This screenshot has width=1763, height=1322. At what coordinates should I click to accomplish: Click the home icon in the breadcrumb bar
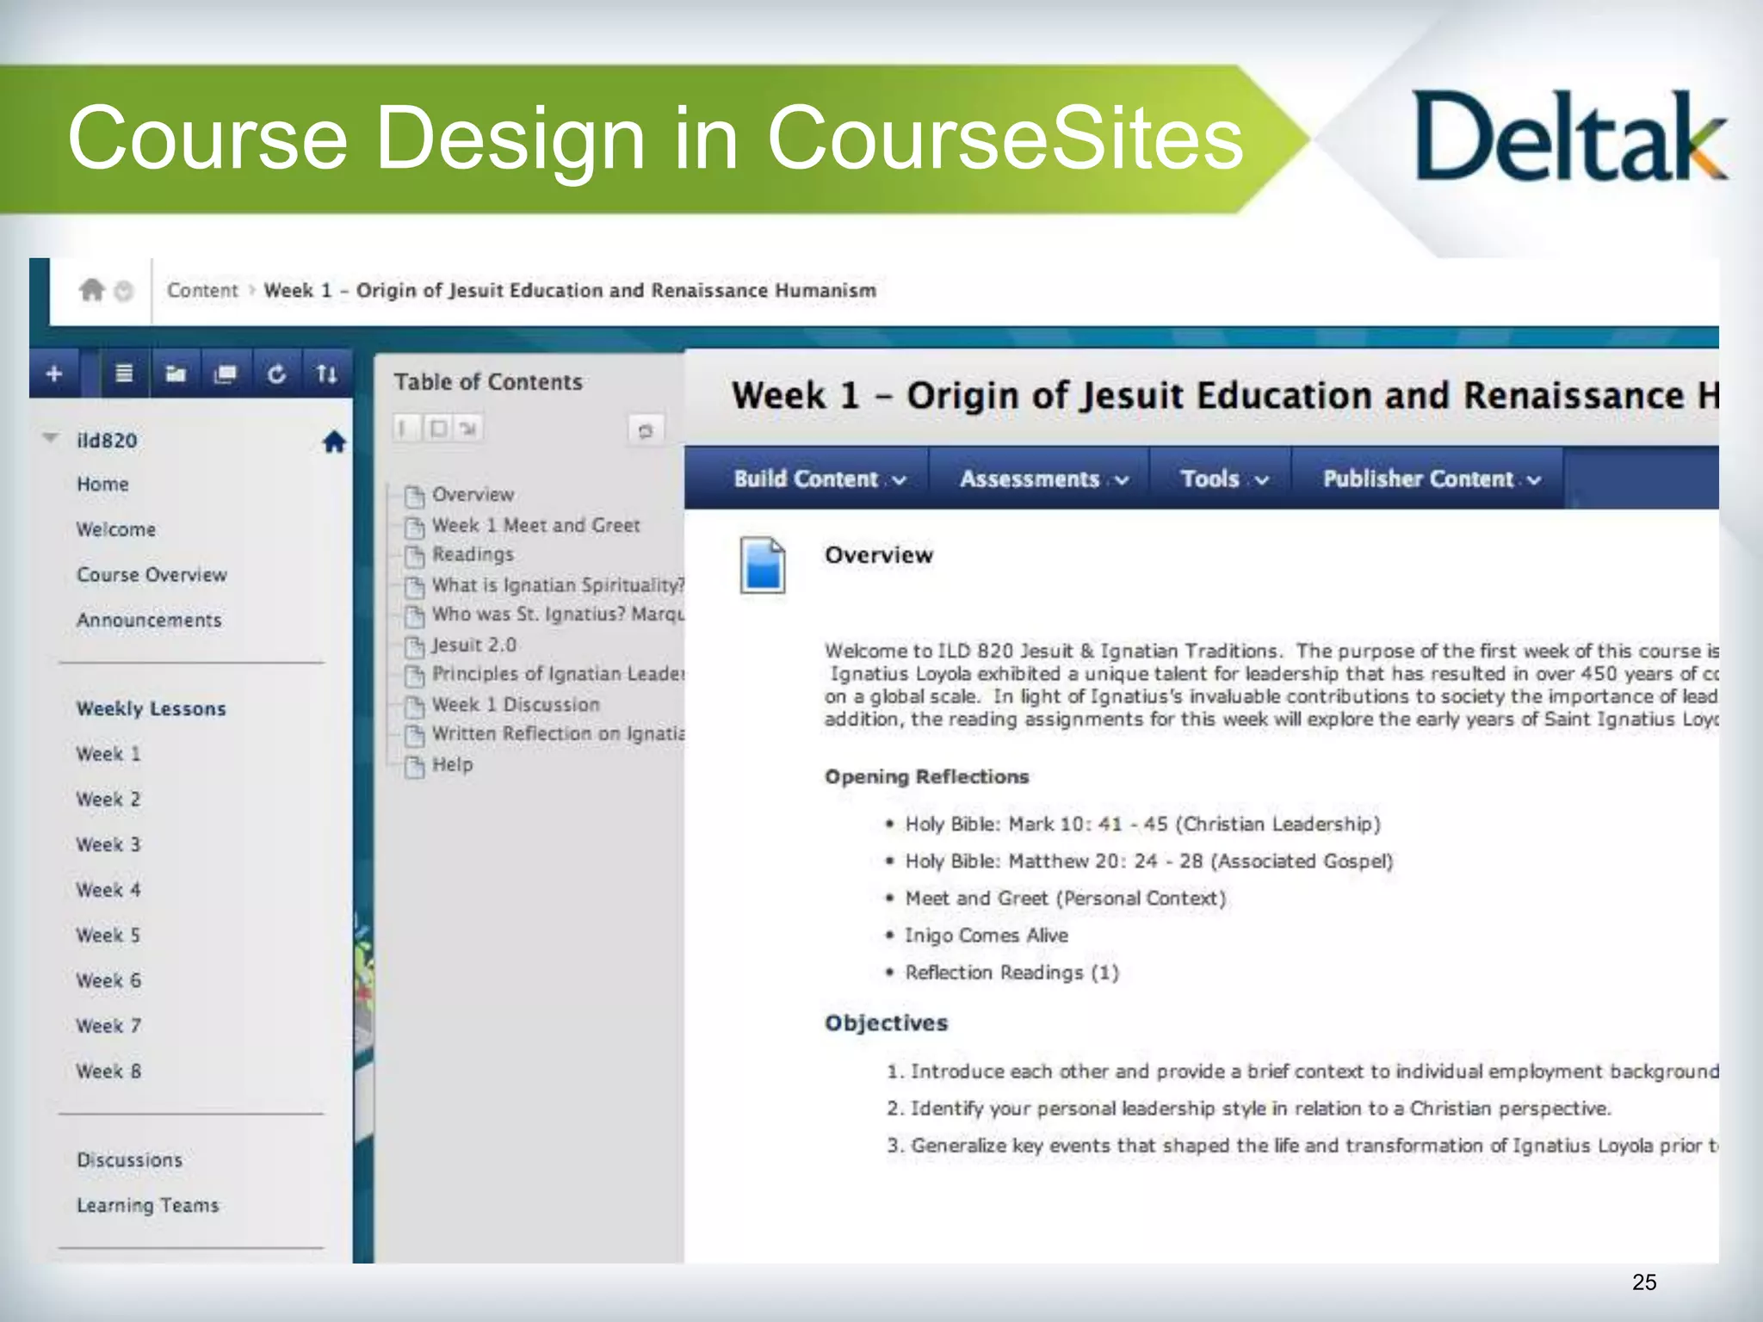[91, 290]
